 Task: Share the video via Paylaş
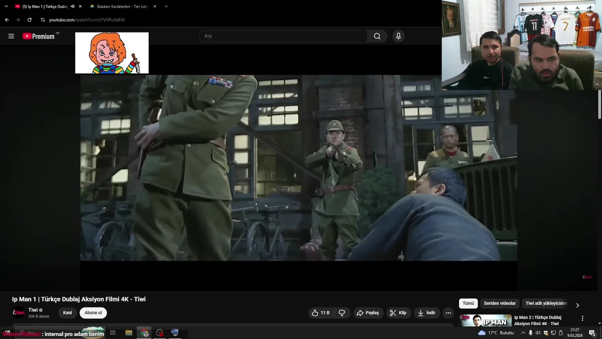[x=368, y=313]
